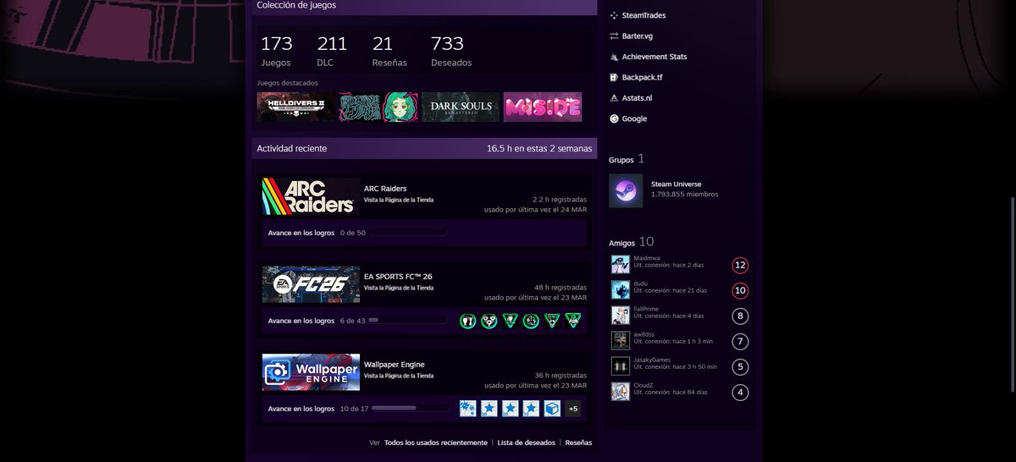Viewport: 1016px width, 462px height.
Task: Open the Wallpaper Engine banner
Action: point(311,372)
